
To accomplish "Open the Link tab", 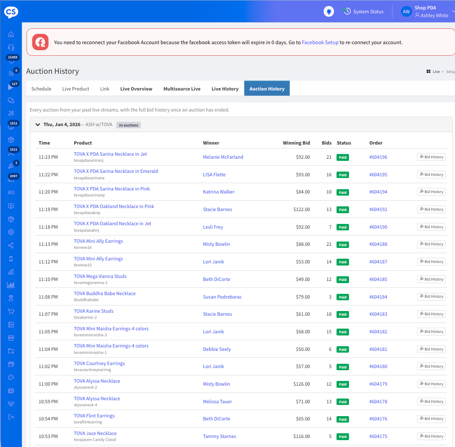I will pos(105,89).
